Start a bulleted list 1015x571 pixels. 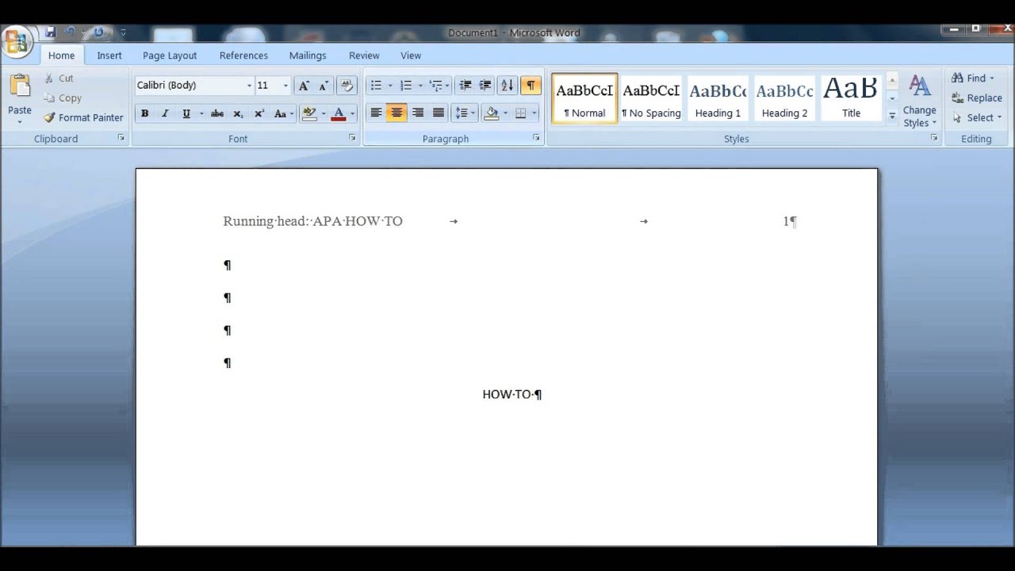tap(376, 86)
